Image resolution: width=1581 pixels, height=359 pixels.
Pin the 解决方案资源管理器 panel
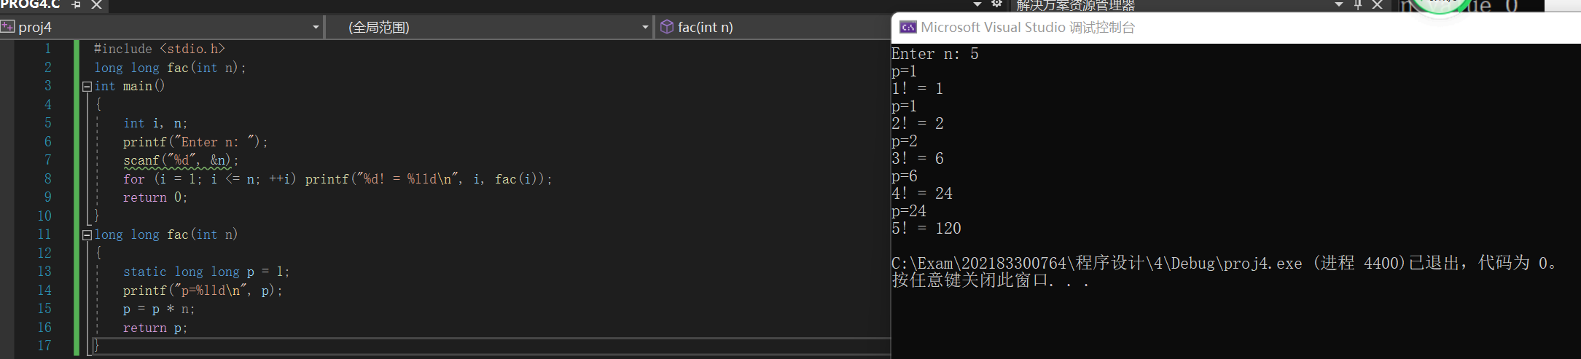point(1358,4)
